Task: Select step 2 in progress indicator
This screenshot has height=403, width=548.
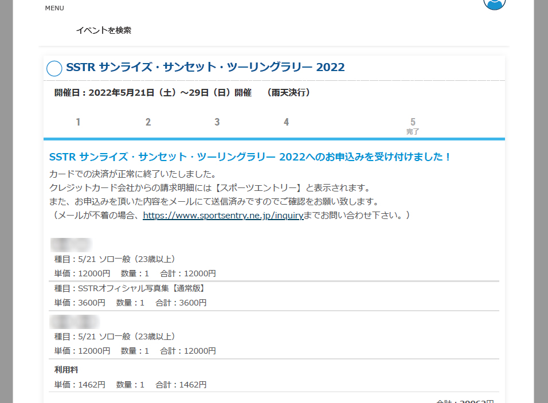Action: 148,122
